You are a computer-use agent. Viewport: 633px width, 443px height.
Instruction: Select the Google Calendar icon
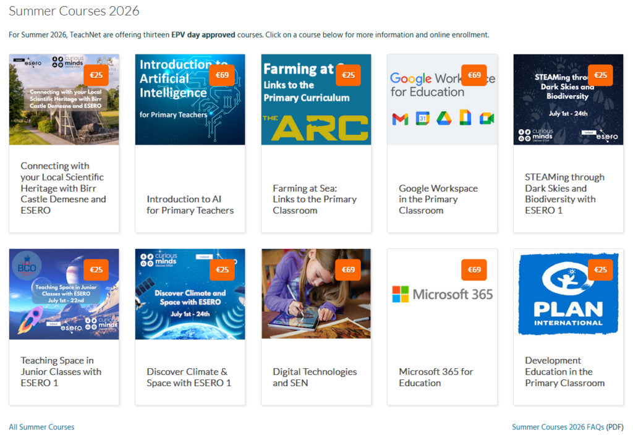422,119
